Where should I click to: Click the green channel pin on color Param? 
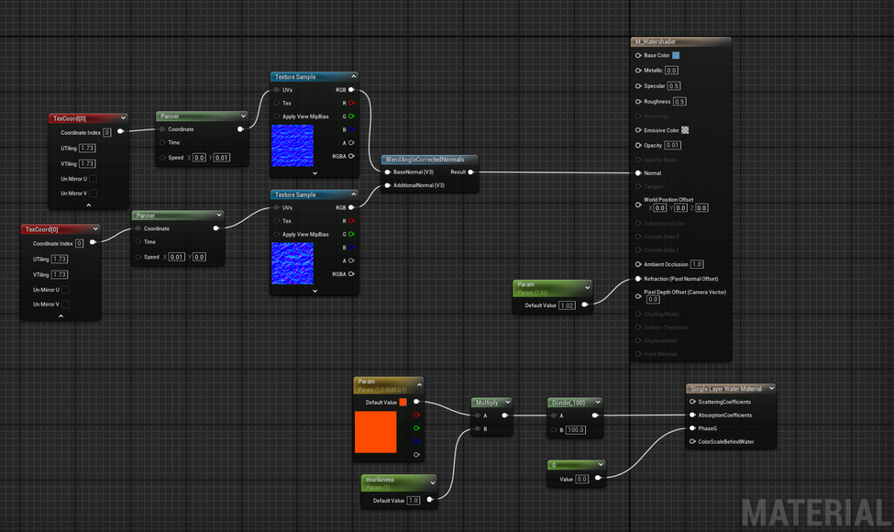tap(416, 427)
